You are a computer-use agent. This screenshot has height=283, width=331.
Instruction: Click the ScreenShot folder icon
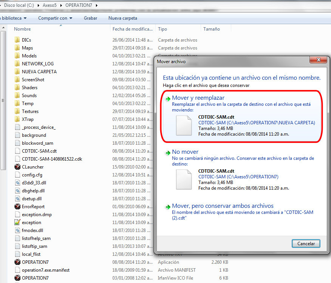coord(17,80)
